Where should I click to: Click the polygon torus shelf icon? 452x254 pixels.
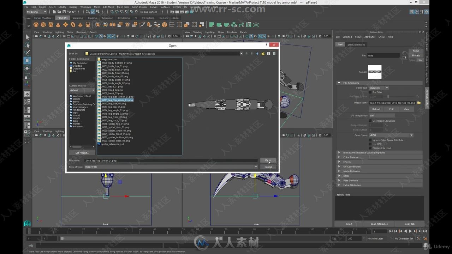[73, 25]
